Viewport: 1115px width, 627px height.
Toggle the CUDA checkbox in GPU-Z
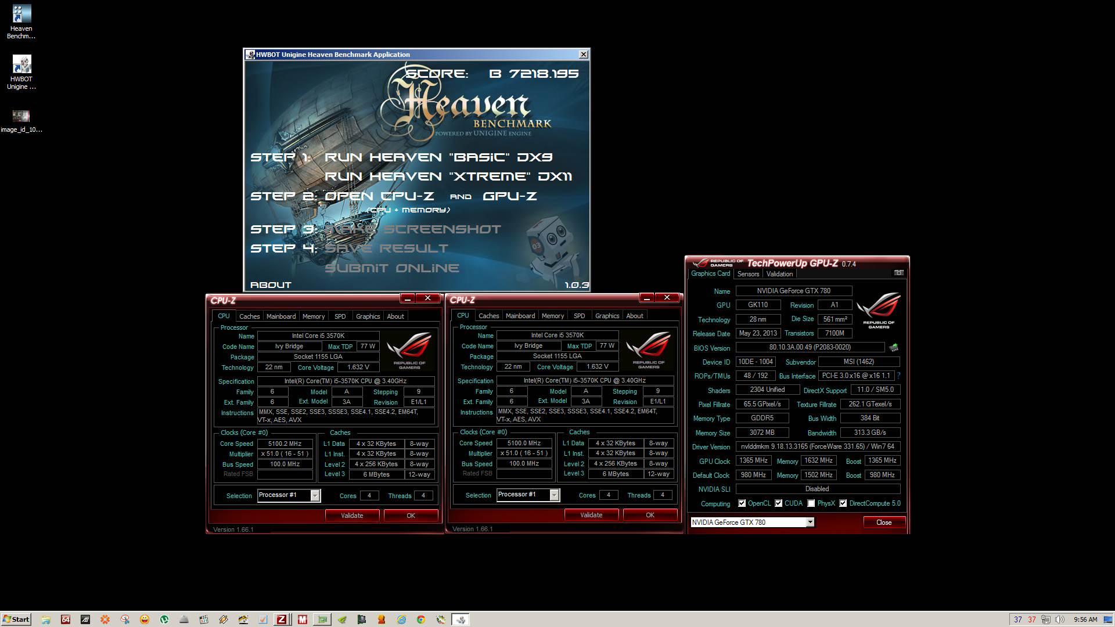[x=778, y=503]
